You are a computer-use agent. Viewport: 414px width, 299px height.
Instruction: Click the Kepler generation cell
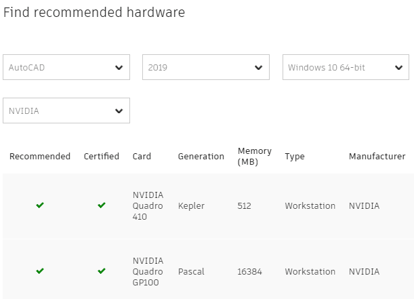[x=191, y=206]
